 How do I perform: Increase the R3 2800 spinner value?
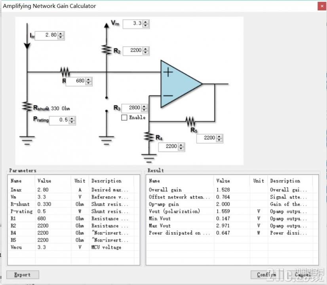(144, 106)
